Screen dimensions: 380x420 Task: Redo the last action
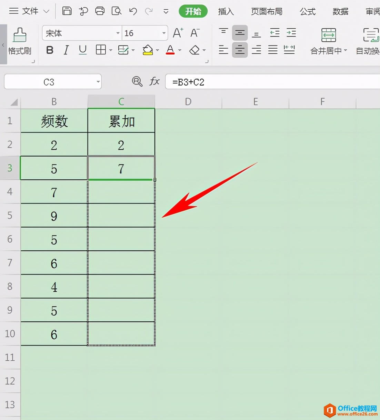(149, 11)
